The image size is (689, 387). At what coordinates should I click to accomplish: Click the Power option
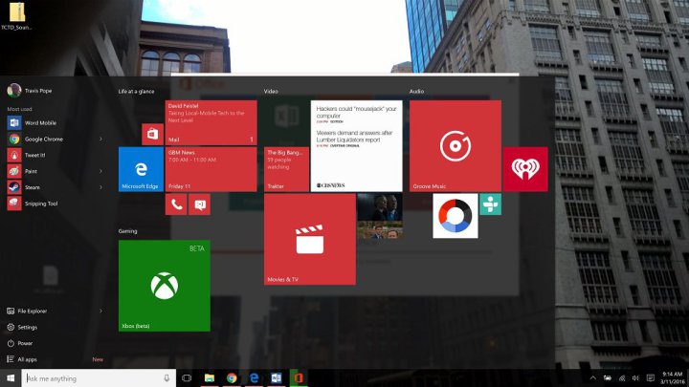click(x=25, y=343)
